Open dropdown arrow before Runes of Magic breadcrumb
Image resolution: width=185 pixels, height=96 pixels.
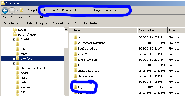(x=81, y=10)
